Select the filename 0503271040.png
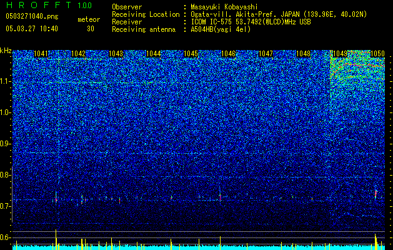The height and width of the screenshot is (250, 393). click(32, 16)
